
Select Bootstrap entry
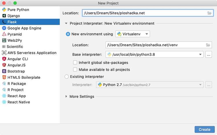point(30,71)
